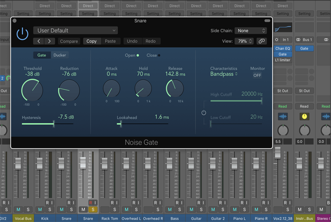Go to previous preset with left arrow
Viewport: 331px width, 222px height.
[39, 41]
